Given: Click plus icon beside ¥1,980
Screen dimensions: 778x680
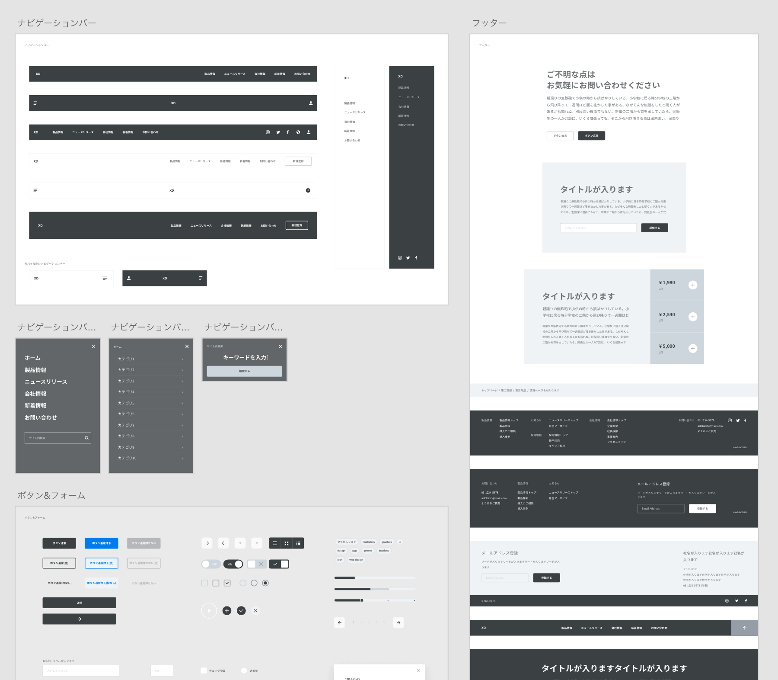Looking at the screenshot, I should pos(693,285).
